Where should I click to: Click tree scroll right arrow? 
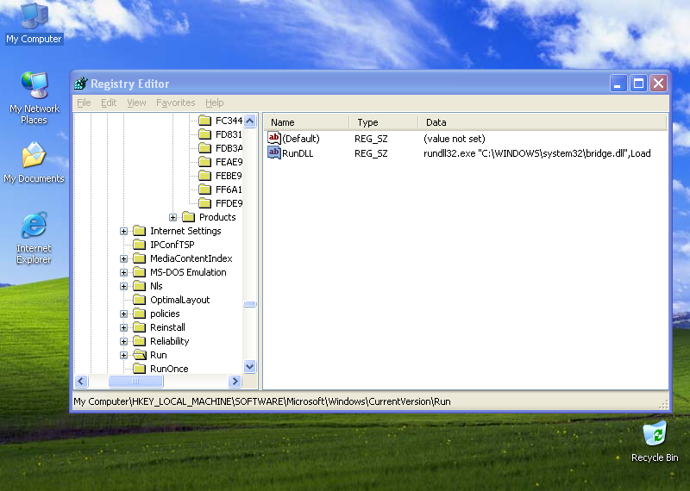[x=235, y=381]
